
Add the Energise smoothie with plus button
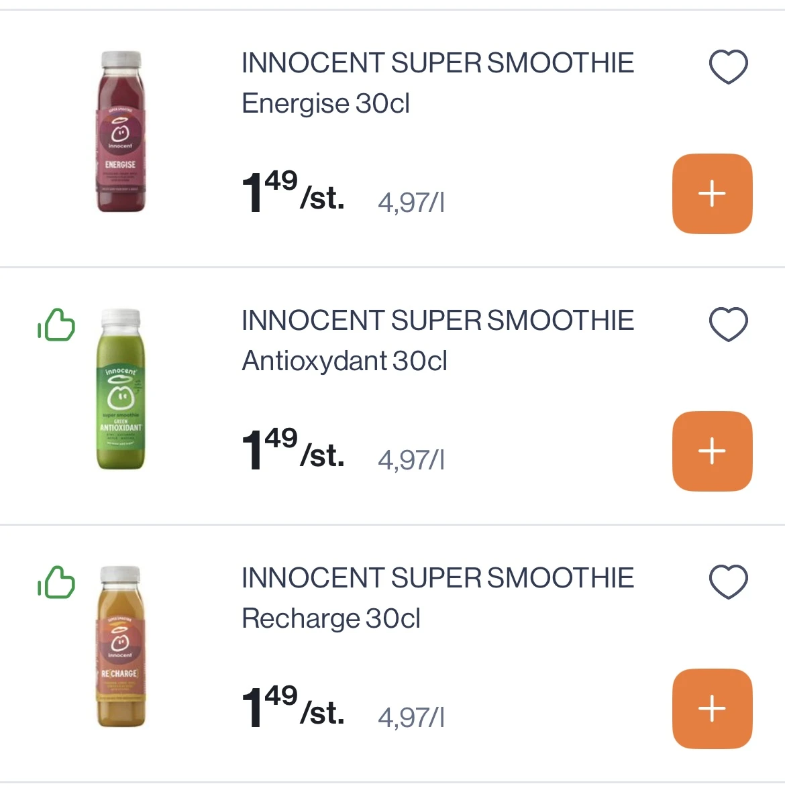point(712,194)
